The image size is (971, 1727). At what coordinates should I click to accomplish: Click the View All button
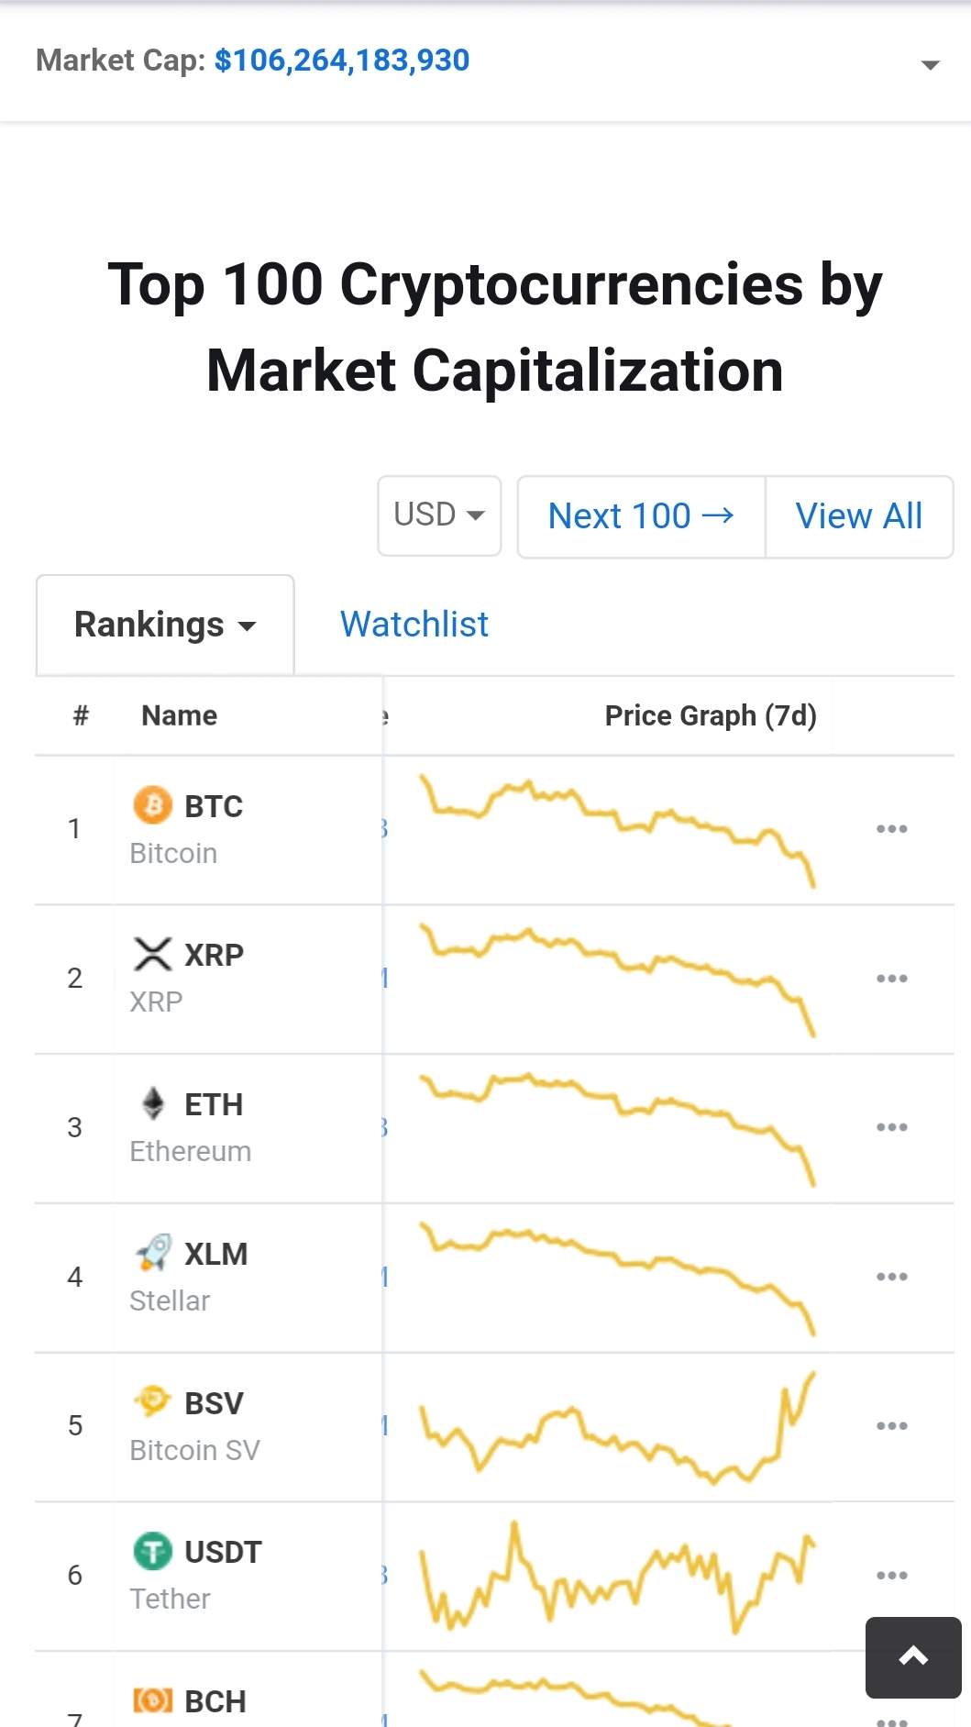coord(858,516)
